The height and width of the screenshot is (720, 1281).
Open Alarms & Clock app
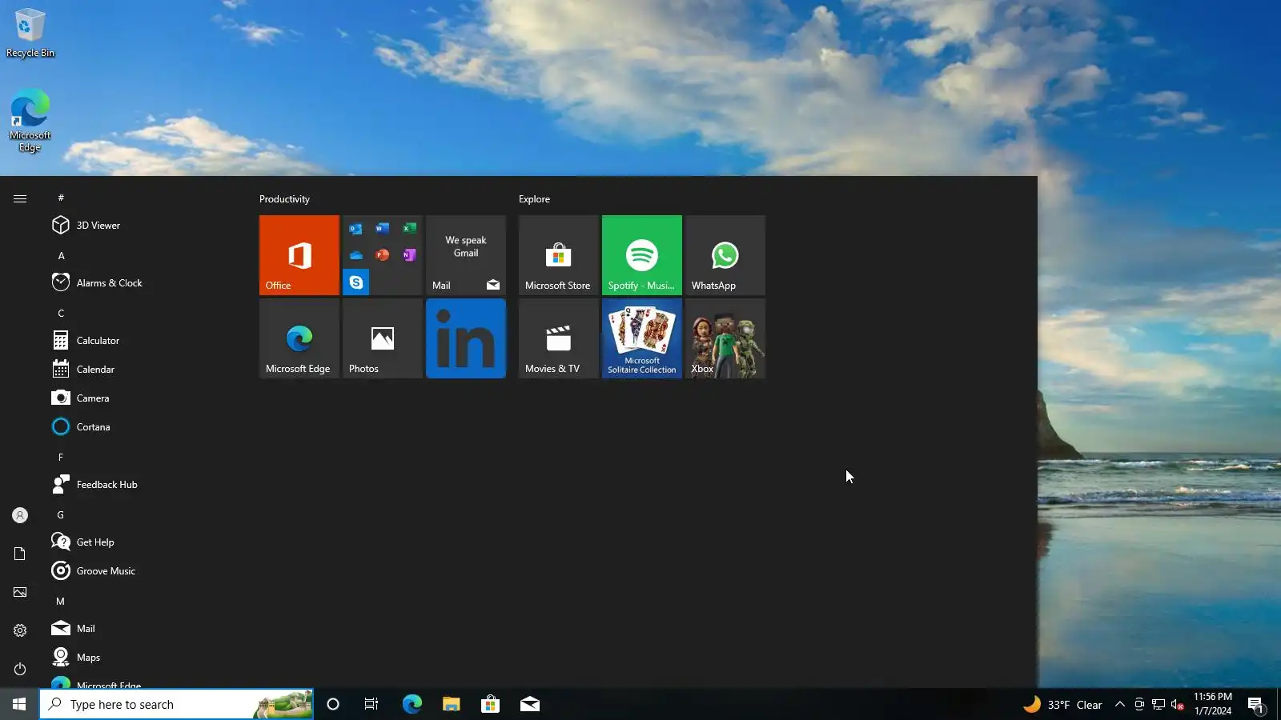coord(144,283)
